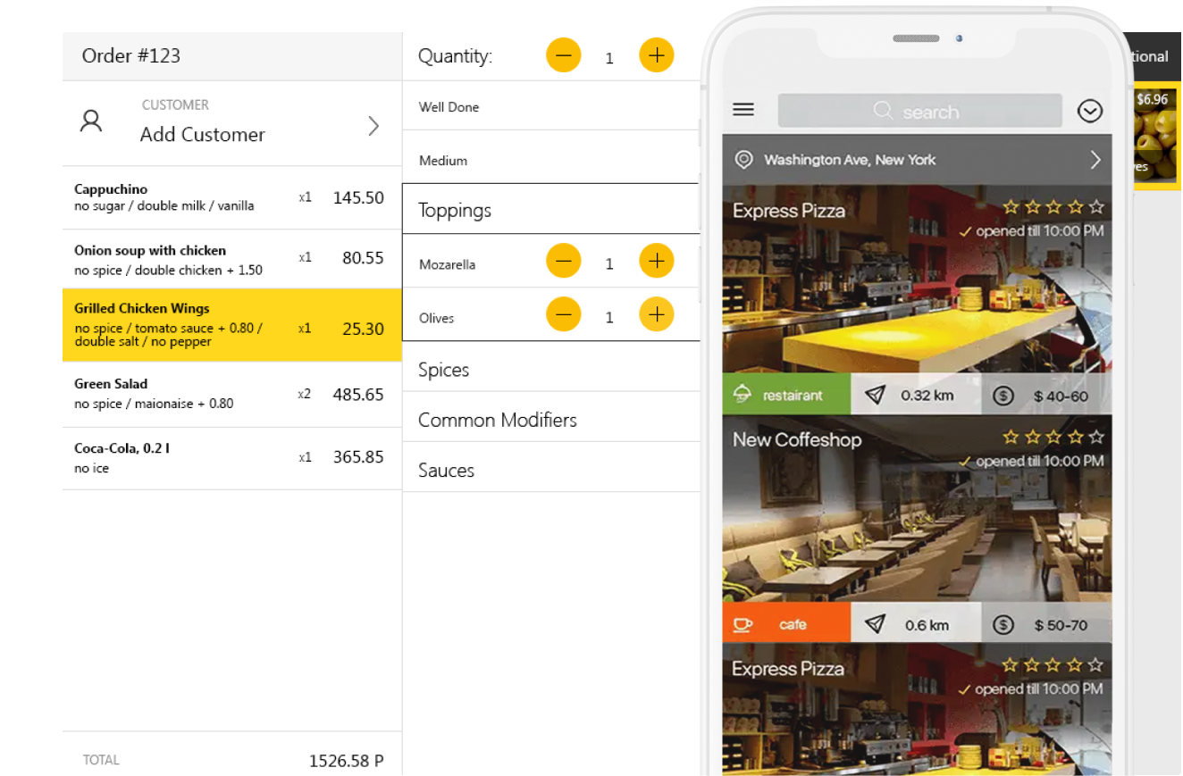The width and height of the screenshot is (1183, 776).
Task: Select the Well Done option
Action: [550, 106]
